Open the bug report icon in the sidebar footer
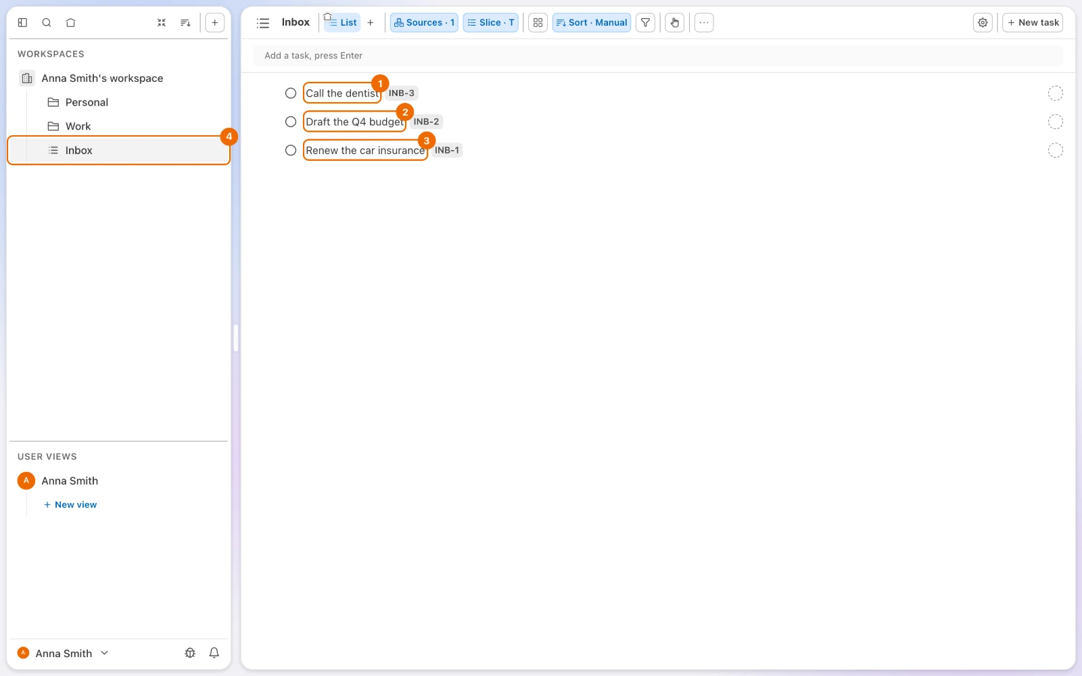The image size is (1082, 676). tap(190, 653)
